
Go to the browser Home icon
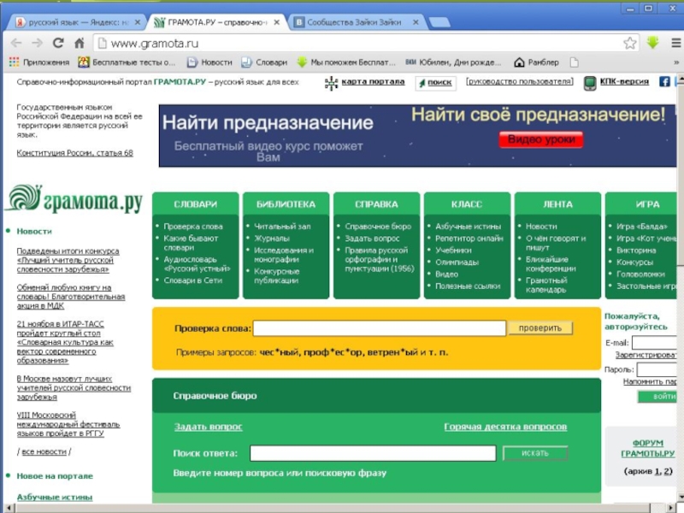click(80, 43)
